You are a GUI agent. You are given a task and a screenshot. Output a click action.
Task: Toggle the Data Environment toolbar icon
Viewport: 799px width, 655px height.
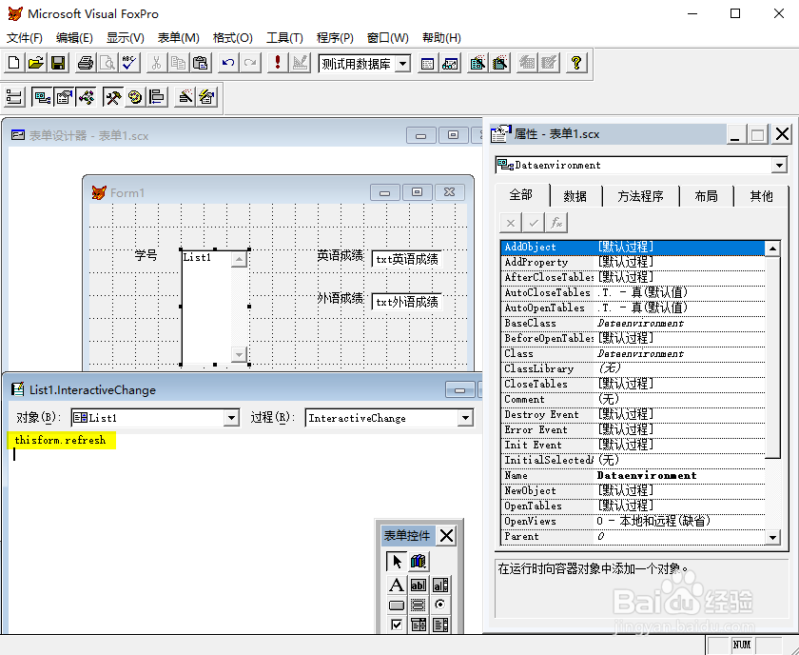pos(42,96)
